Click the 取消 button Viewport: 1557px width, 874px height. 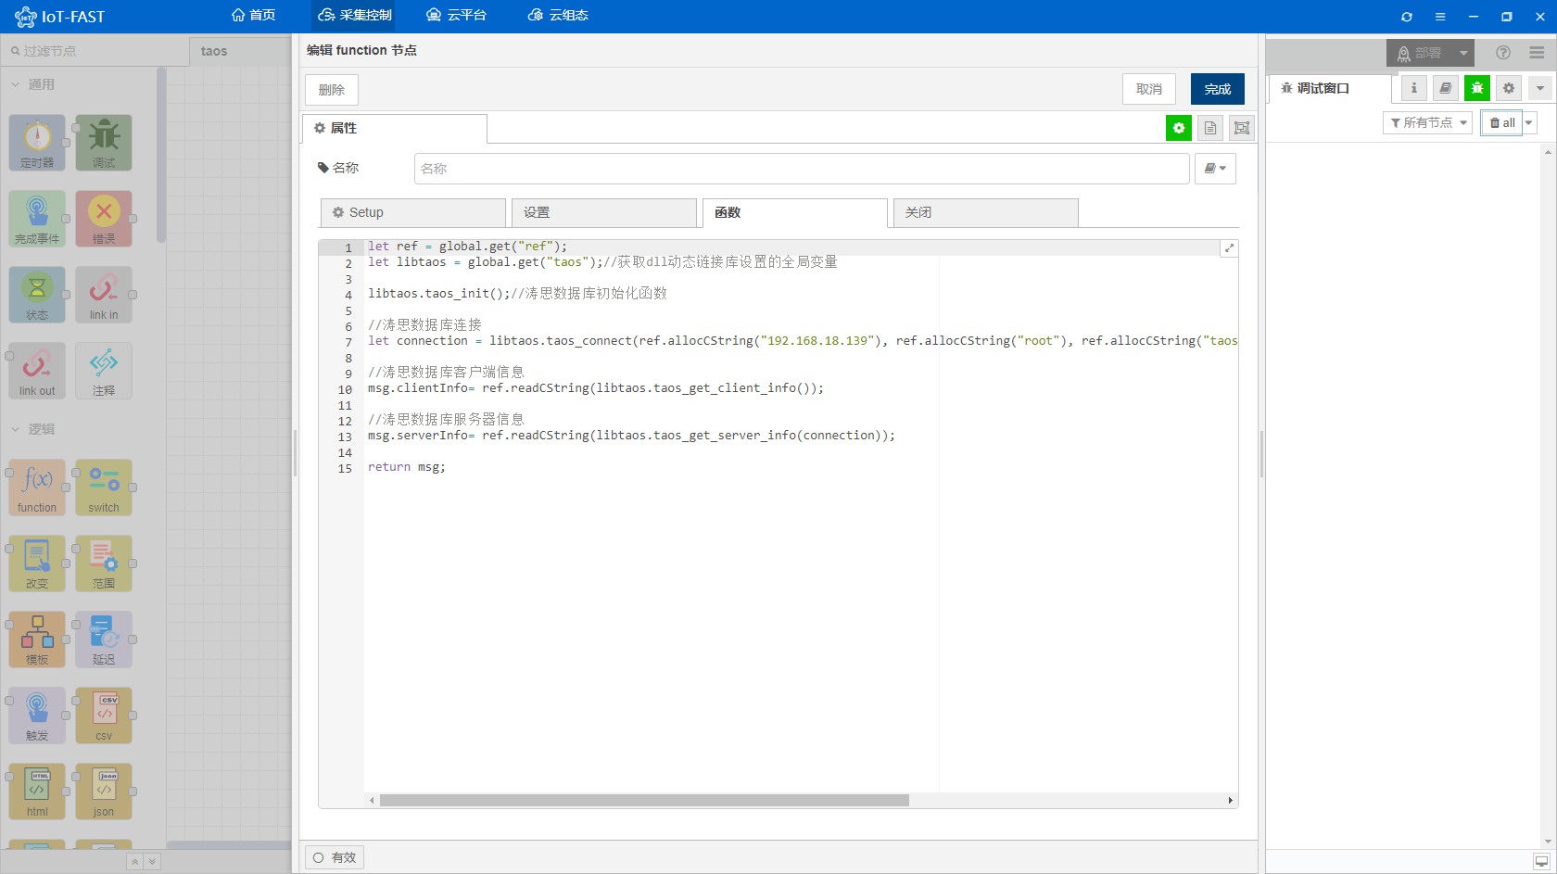pos(1149,89)
